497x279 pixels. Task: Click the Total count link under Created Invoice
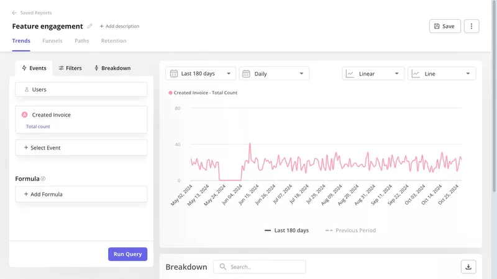[x=38, y=126]
